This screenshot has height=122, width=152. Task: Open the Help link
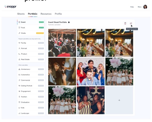tap(132, 7)
